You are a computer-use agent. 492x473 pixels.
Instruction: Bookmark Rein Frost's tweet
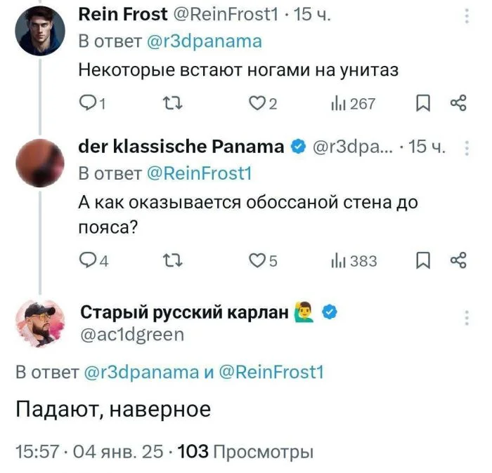pyautogui.click(x=422, y=105)
